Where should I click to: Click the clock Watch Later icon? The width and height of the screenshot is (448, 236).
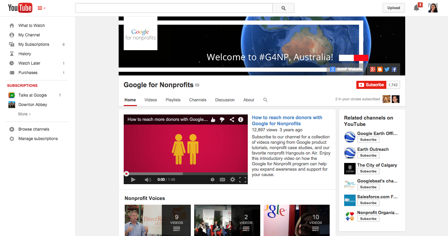(12, 63)
